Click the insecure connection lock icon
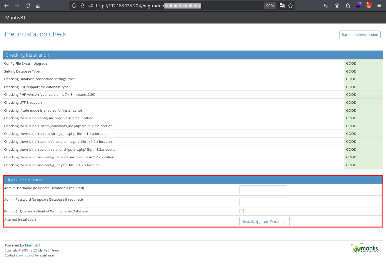The height and width of the screenshot is (265, 386). tap(82, 6)
